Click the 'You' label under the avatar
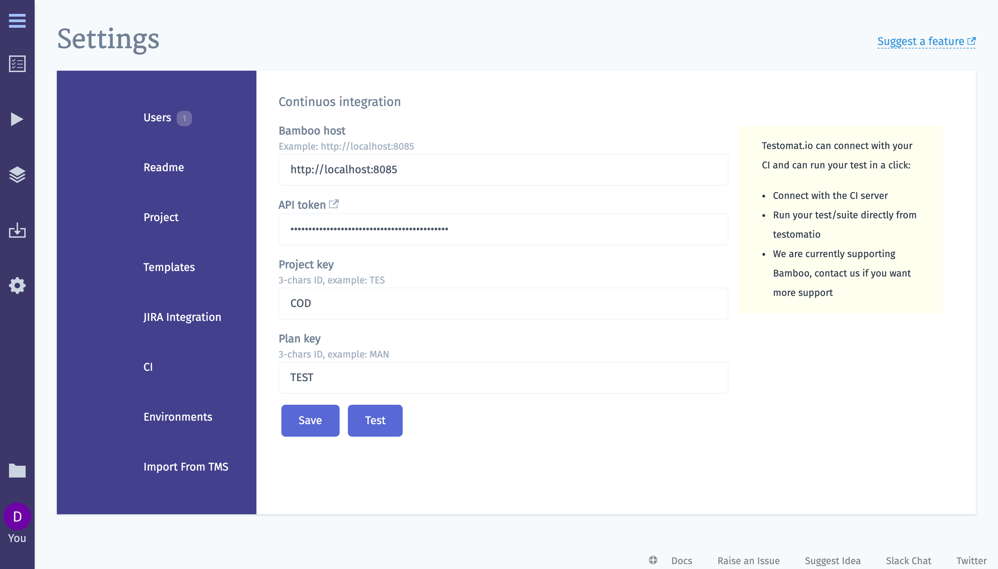 tap(17, 538)
